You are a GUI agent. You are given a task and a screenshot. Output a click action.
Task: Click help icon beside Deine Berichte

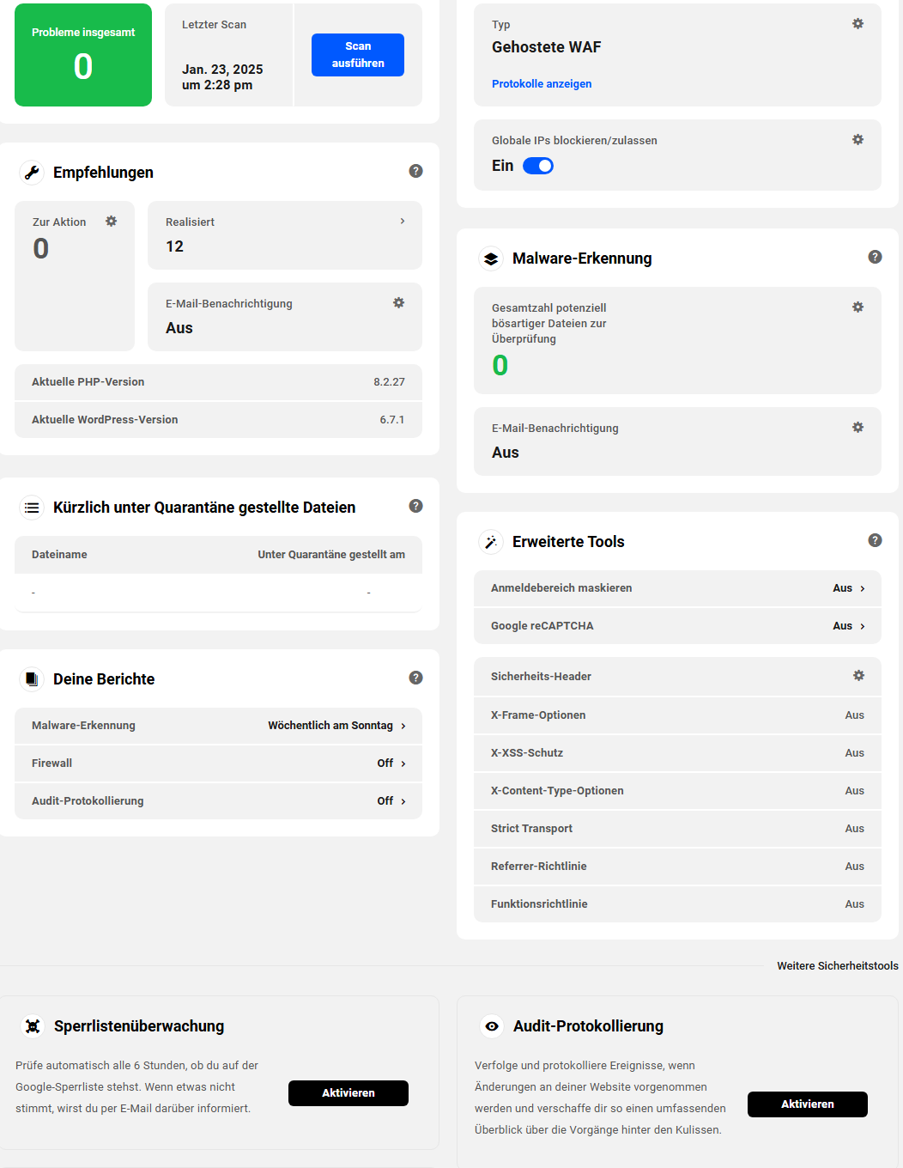coord(416,678)
